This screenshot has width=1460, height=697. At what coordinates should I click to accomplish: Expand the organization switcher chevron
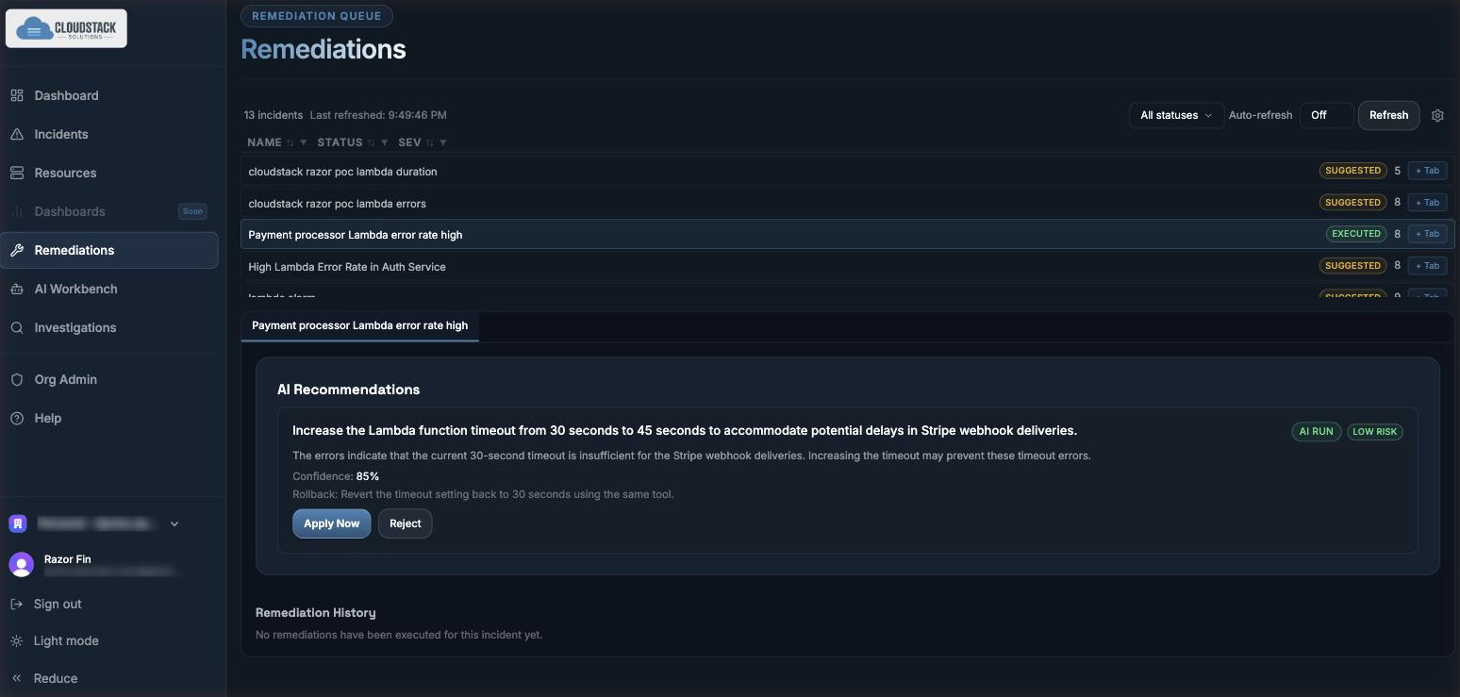pyautogui.click(x=174, y=523)
